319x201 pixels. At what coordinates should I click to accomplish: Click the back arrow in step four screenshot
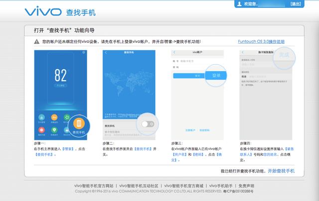point(243,52)
